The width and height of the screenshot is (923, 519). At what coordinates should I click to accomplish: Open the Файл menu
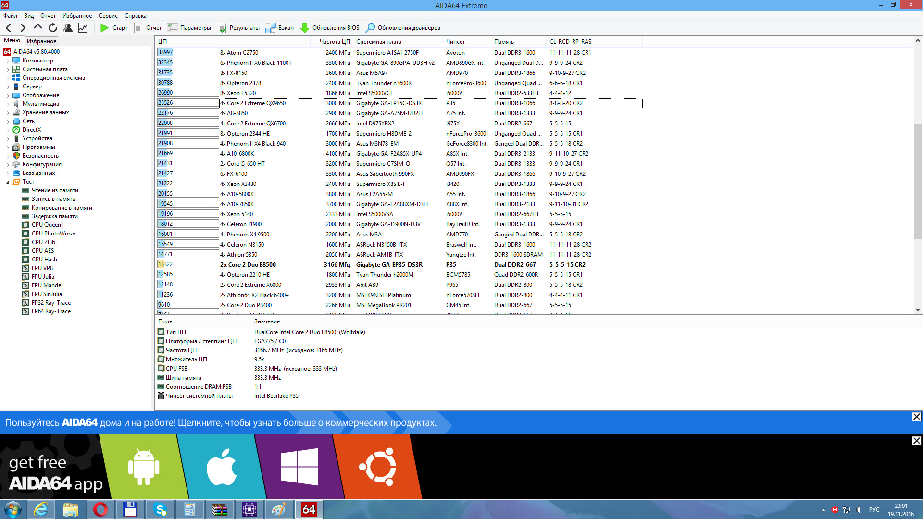pyautogui.click(x=10, y=16)
